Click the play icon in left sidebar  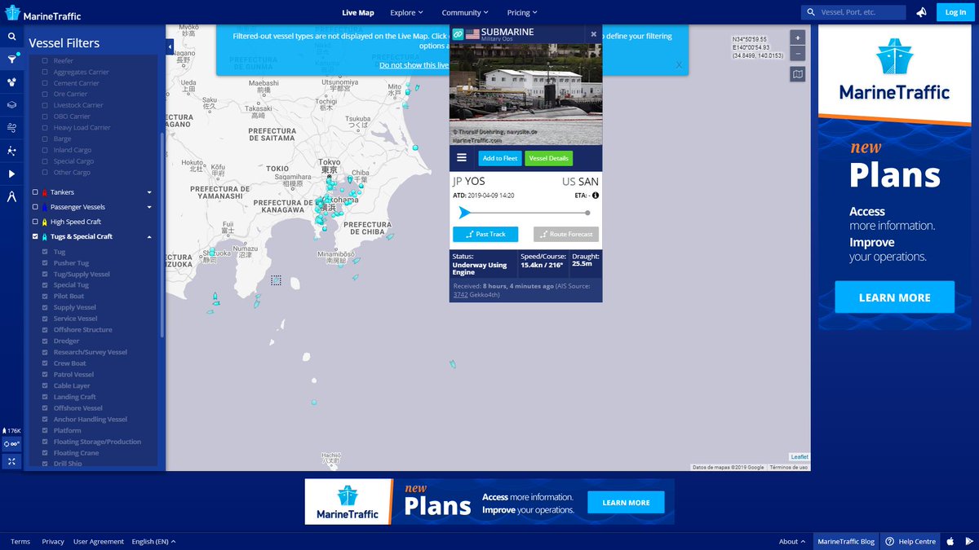pyautogui.click(x=11, y=174)
